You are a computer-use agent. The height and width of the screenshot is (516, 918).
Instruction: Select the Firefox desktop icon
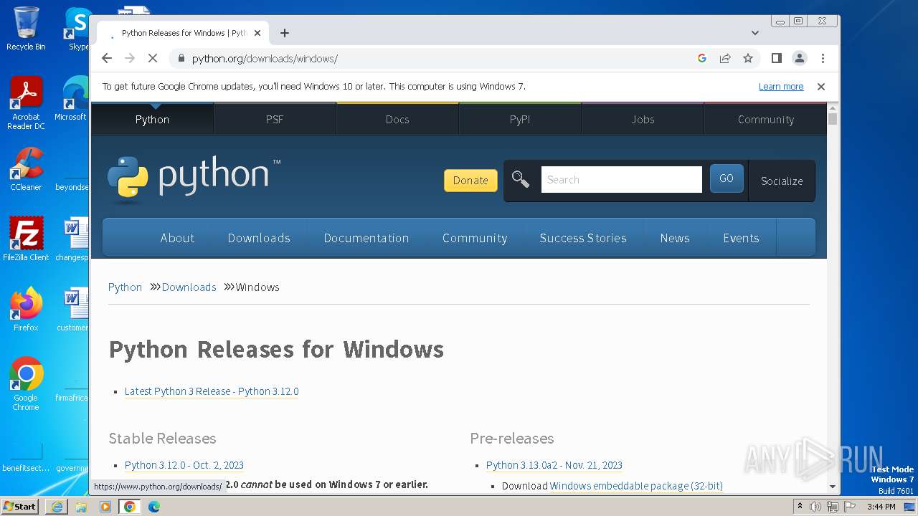pyautogui.click(x=26, y=310)
